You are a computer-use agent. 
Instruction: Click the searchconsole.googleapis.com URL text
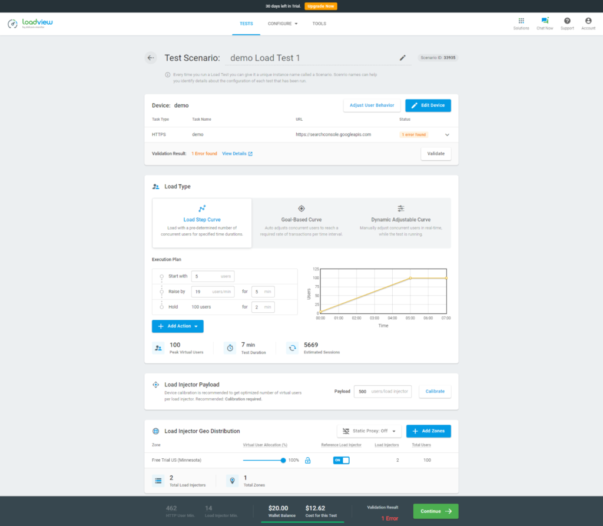[333, 135]
